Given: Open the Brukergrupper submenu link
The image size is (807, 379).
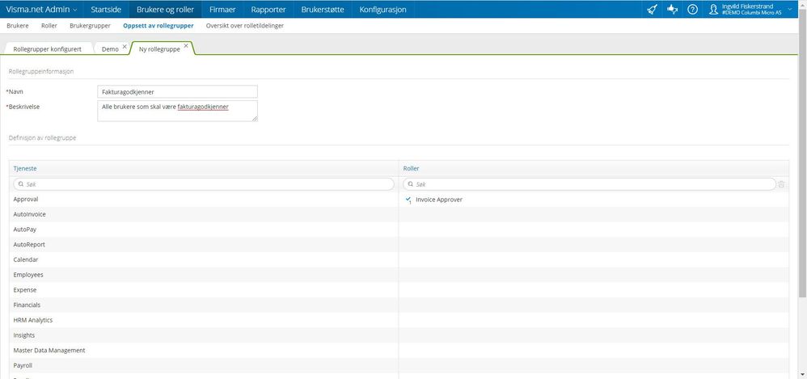Looking at the screenshot, I should (x=90, y=26).
